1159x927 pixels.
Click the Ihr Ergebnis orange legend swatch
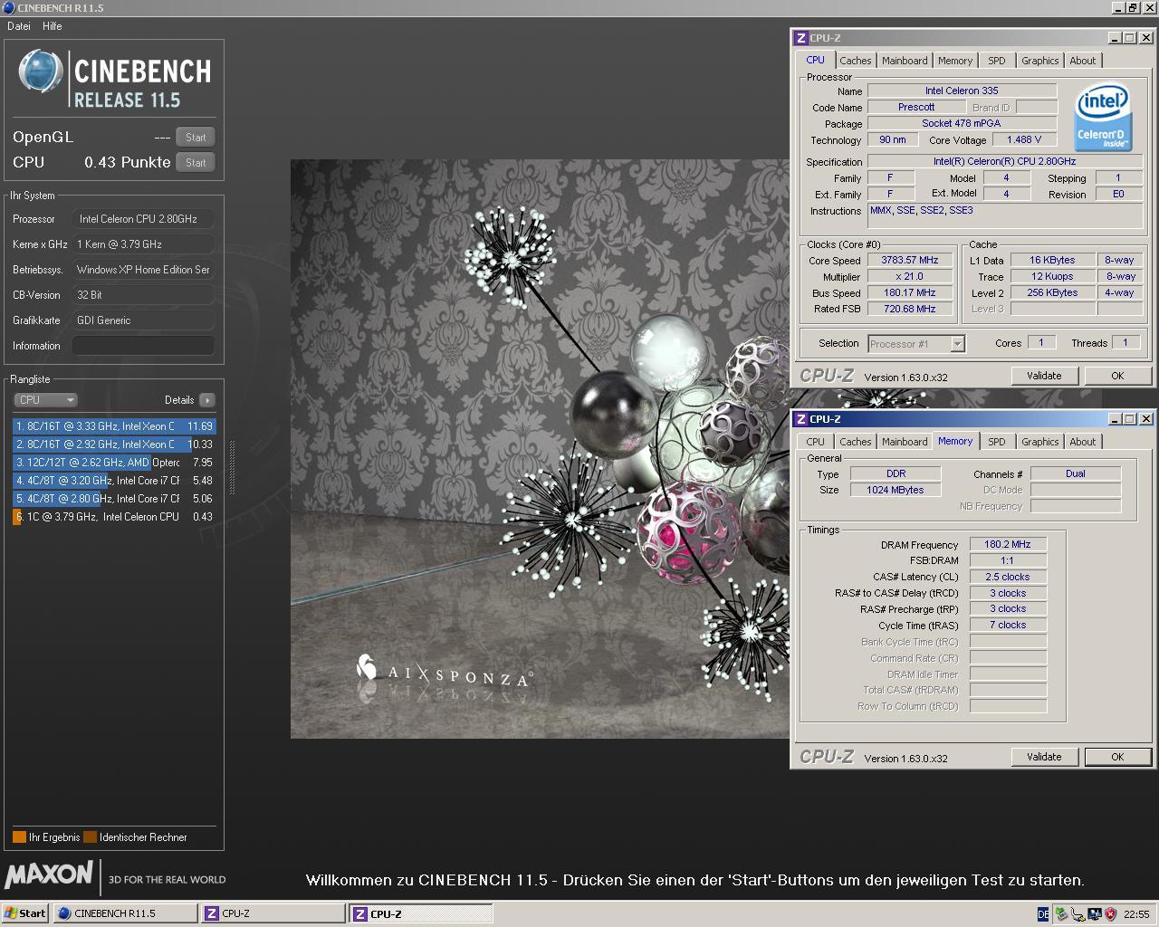point(19,837)
